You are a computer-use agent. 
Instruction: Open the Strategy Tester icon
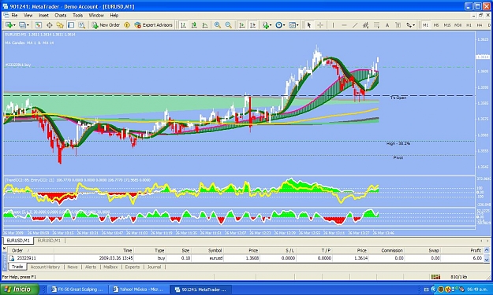point(82,25)
